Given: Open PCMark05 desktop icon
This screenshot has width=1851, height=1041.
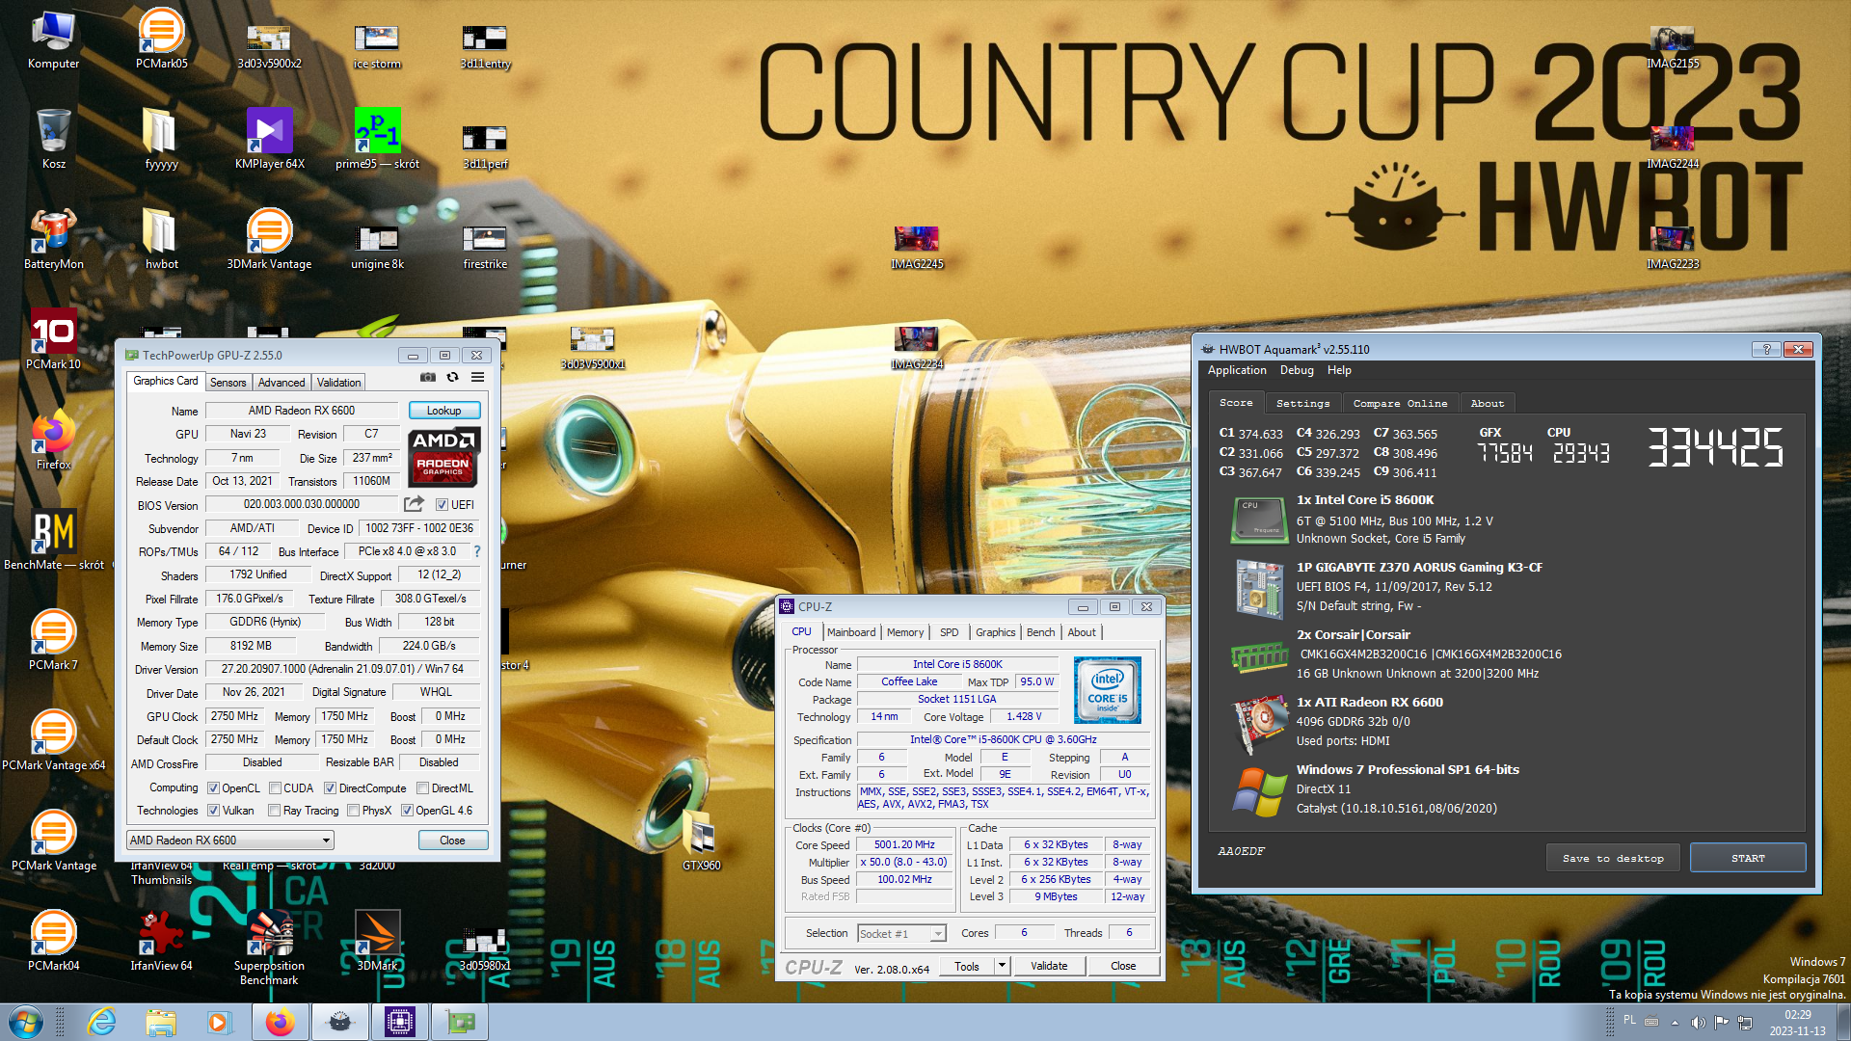Looking at the screenshot, I should [x=161, y=39].
